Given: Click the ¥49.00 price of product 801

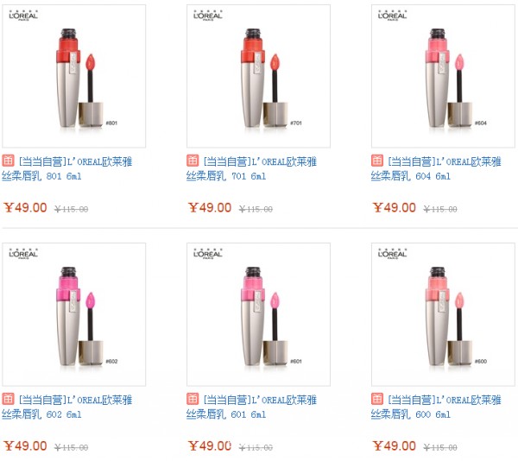Looking at the screenshot, I should click(x=25, y=208).
